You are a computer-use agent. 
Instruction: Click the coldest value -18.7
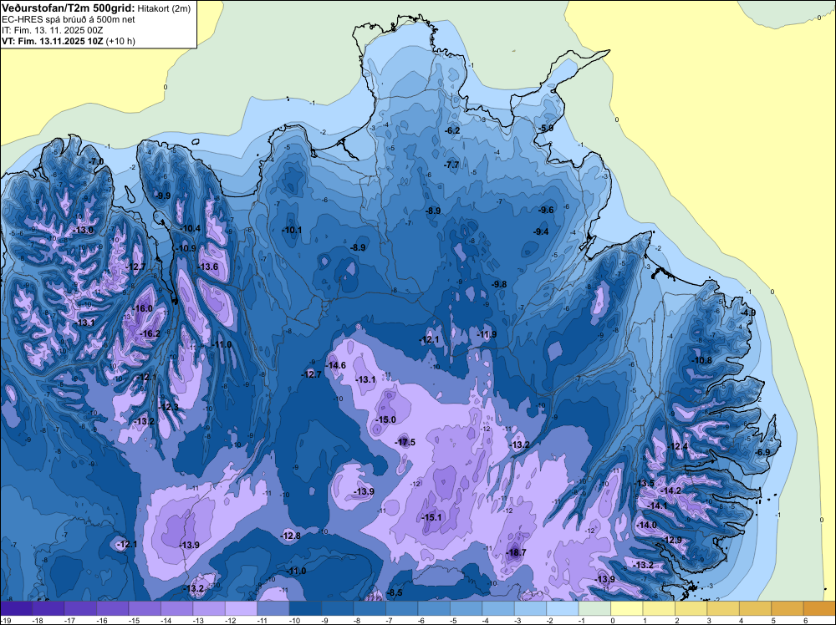516,552
